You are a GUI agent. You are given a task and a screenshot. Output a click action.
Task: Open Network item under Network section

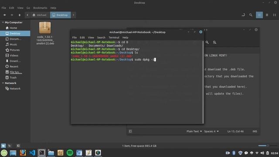pyautogui.click(x=15, y=89)
